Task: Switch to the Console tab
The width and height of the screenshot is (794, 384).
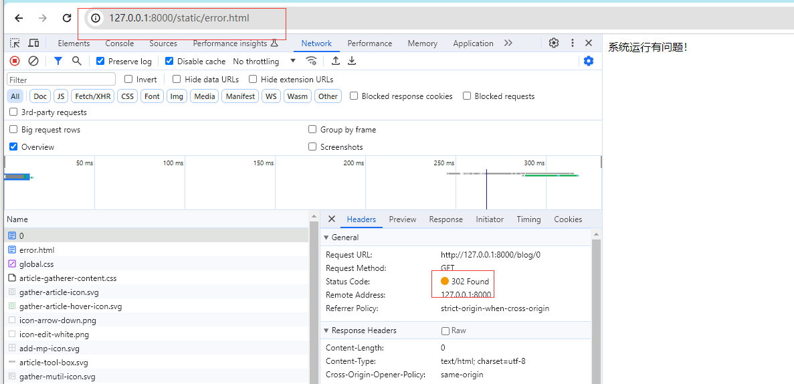Action: (120, 43)
